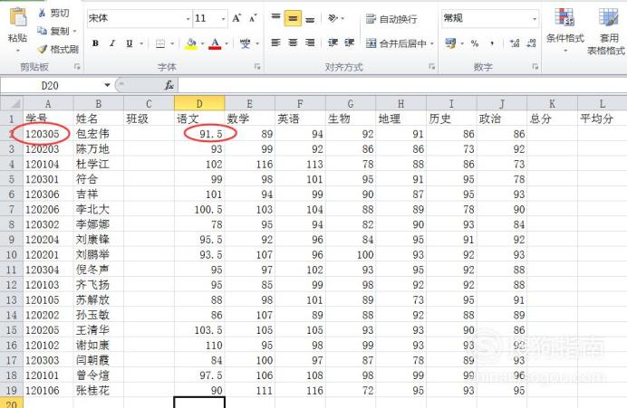Click the Name Box showing D20

point(51,85)
